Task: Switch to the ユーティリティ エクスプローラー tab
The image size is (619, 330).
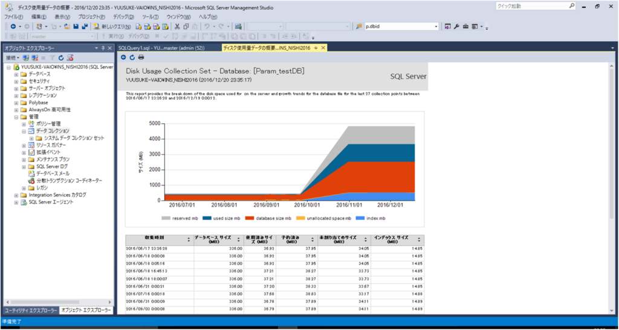Action: pyautogui.click(x=30, y=311)
